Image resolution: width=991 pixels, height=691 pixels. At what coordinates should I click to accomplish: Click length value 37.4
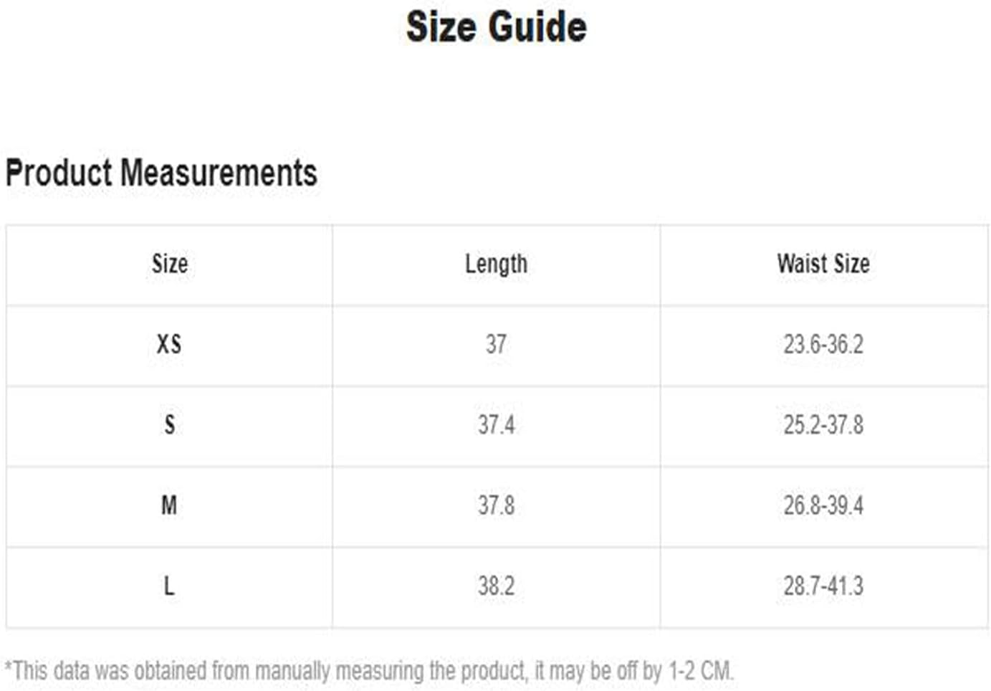[496, 425]
